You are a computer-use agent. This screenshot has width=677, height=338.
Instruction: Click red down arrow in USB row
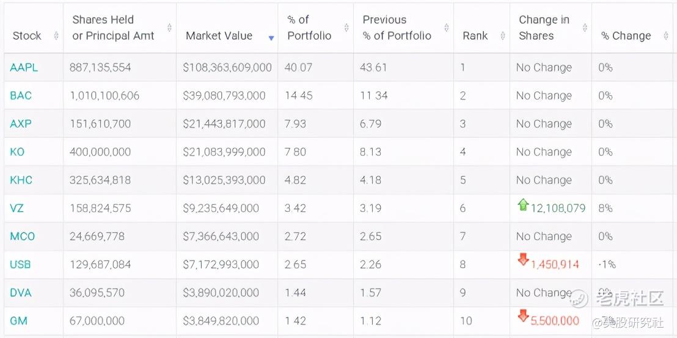click(x=523, y=261)
